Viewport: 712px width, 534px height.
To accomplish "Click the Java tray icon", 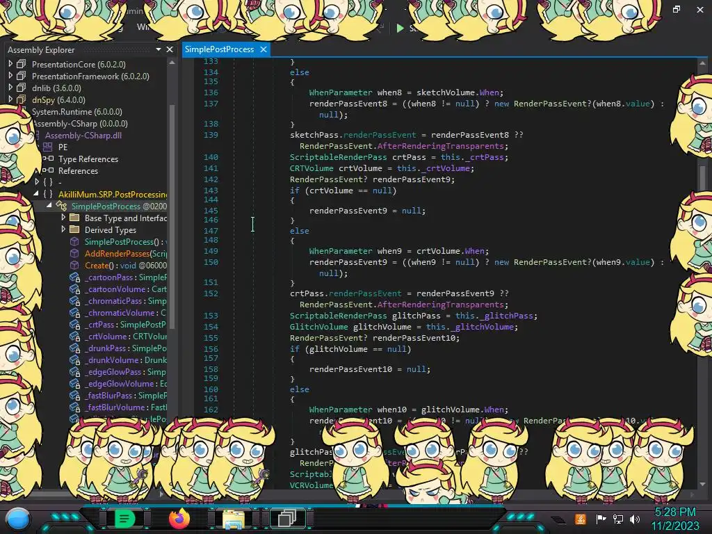I will click(581, 519).
